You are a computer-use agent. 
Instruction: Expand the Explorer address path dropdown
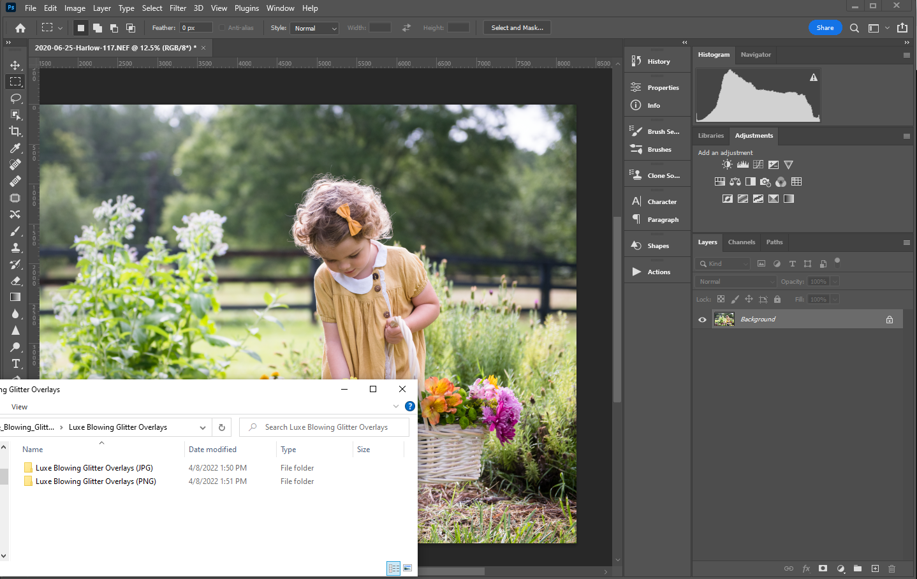click(x=202, y=427)
